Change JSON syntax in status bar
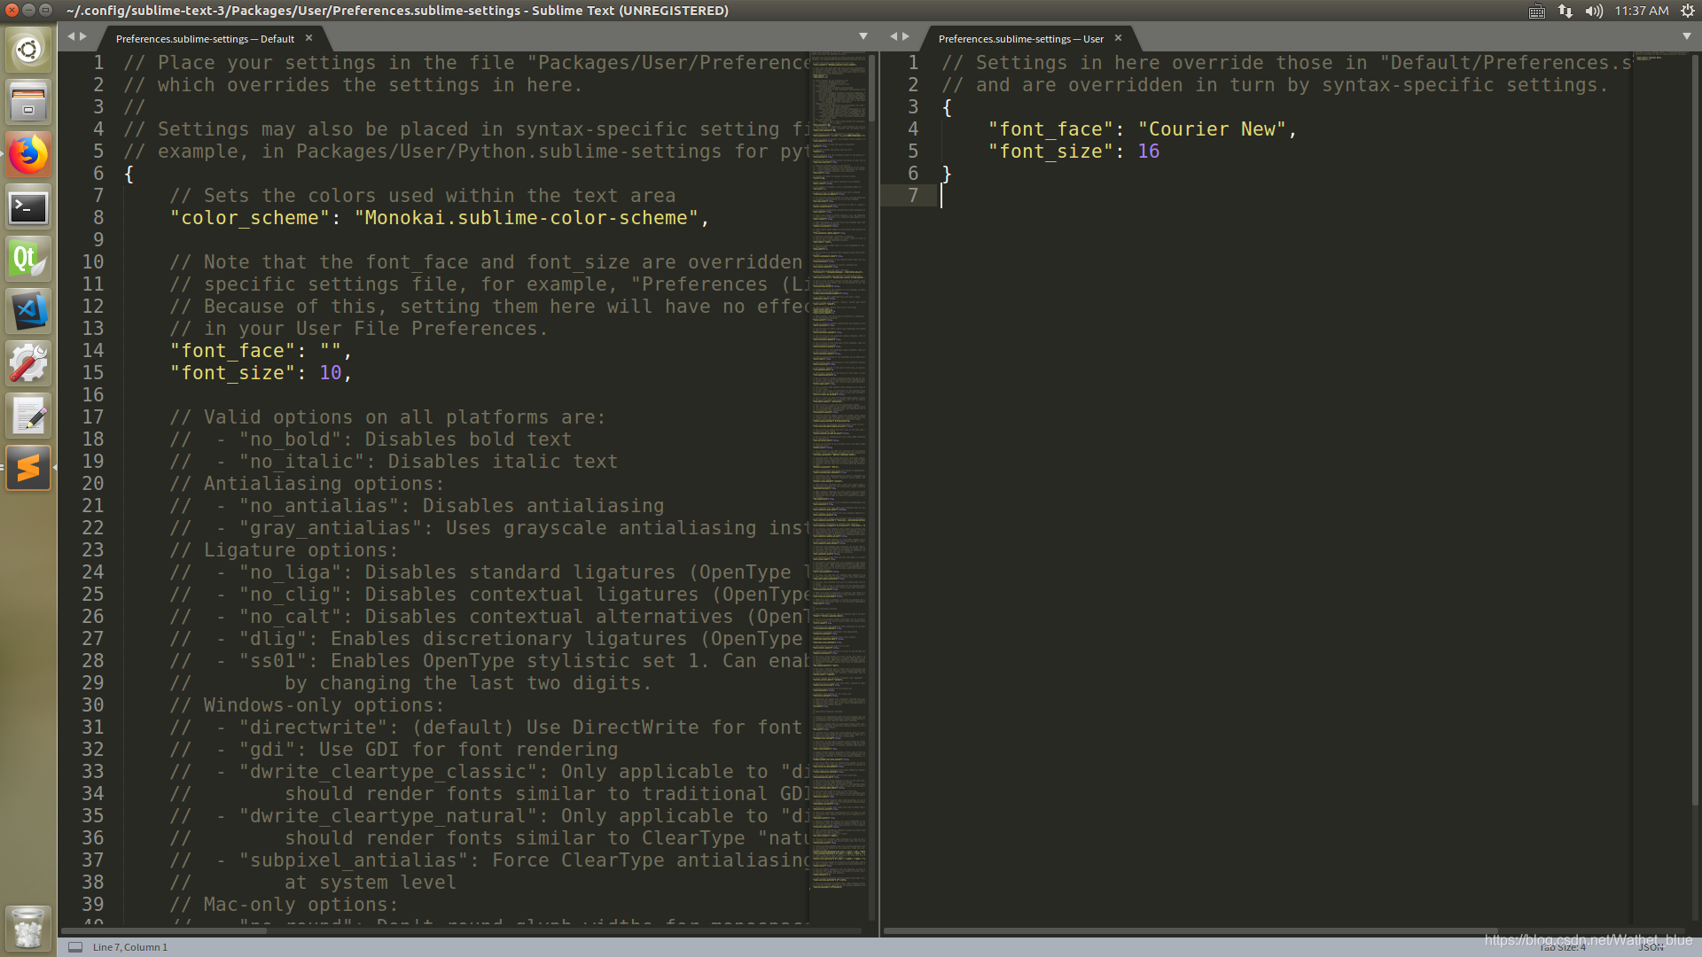 tap(1651, 947)
